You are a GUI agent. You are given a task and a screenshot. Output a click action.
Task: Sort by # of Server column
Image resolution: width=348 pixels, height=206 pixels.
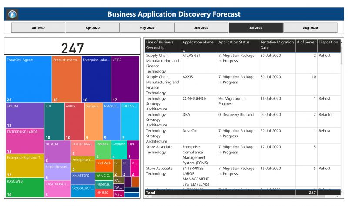306,46
